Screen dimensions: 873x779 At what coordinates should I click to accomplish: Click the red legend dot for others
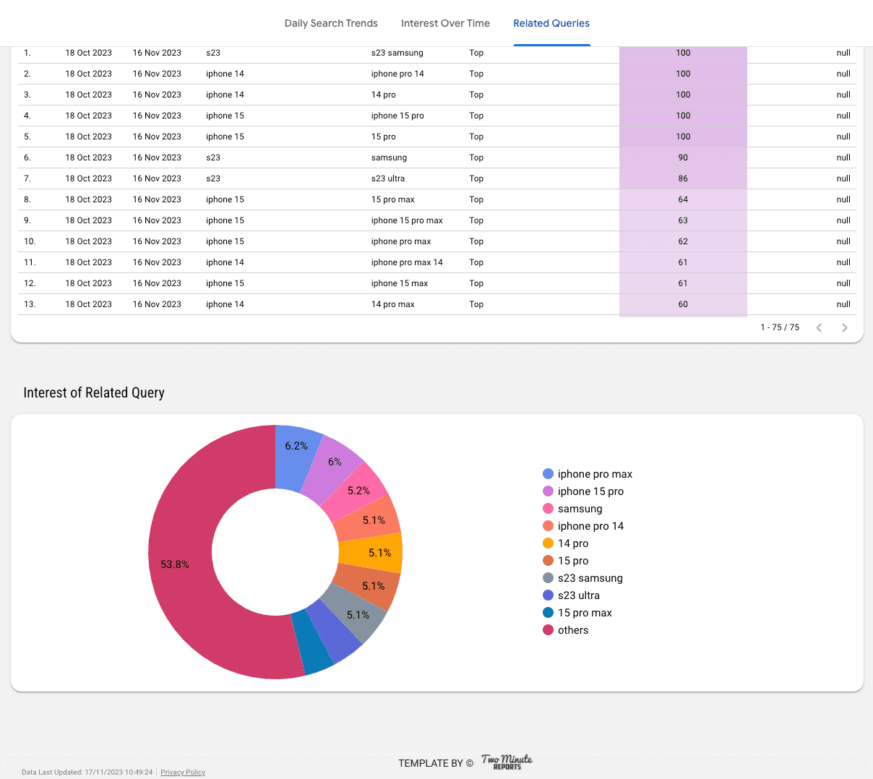(x=547, y=629)
